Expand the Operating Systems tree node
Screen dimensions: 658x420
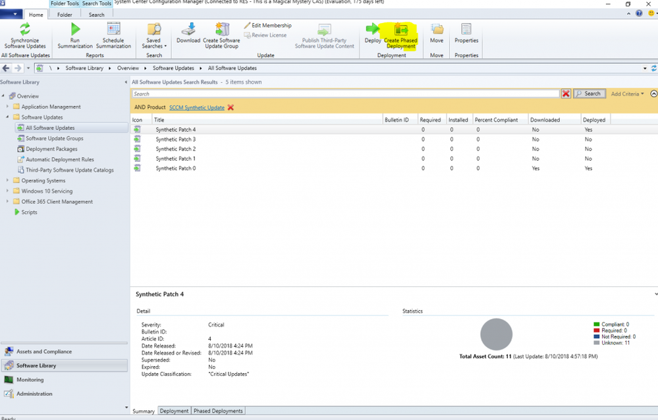click(8, 180)
